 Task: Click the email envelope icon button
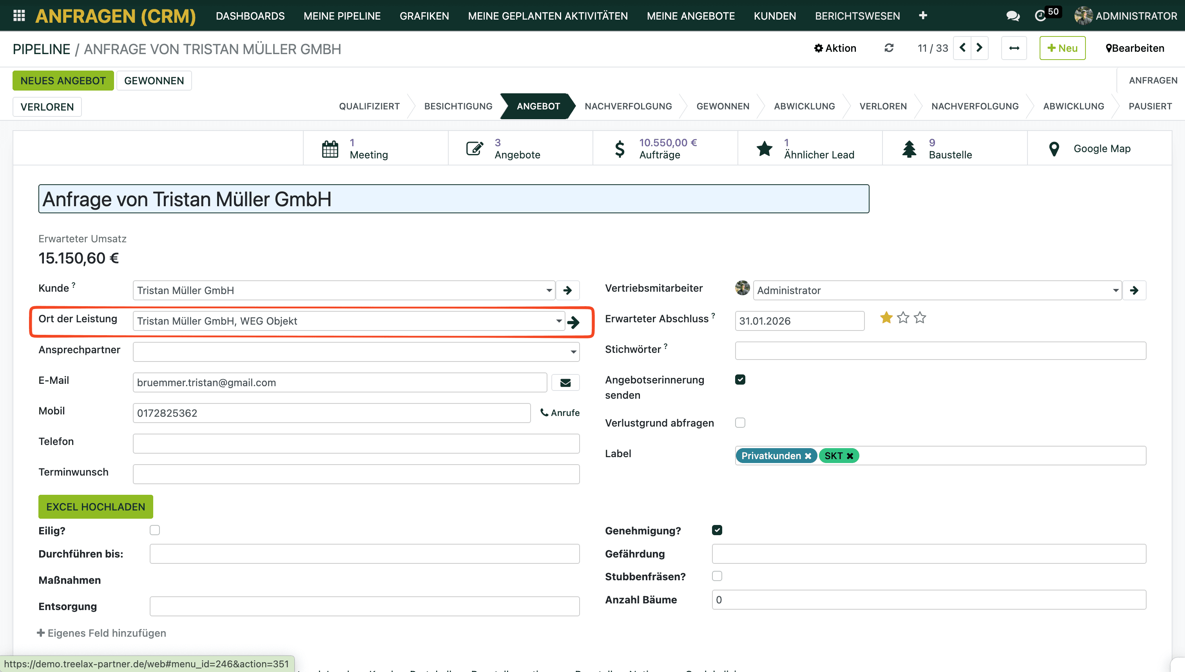[565, 383]
